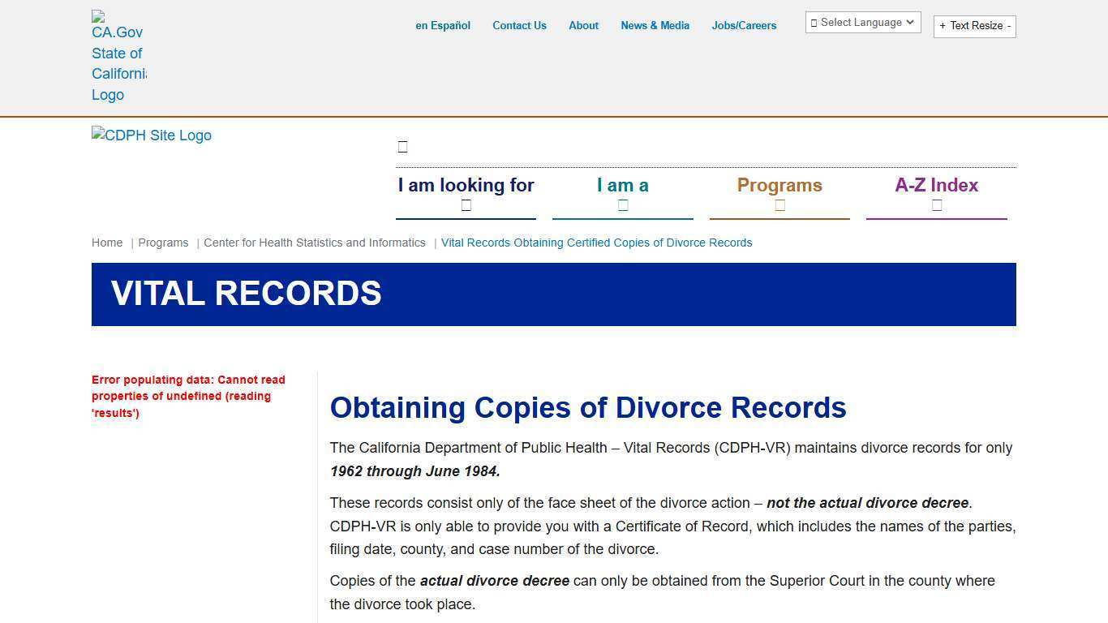Switch site language using en Español link
This screenshot has height=623, width=1108.
tap(443, 25)
